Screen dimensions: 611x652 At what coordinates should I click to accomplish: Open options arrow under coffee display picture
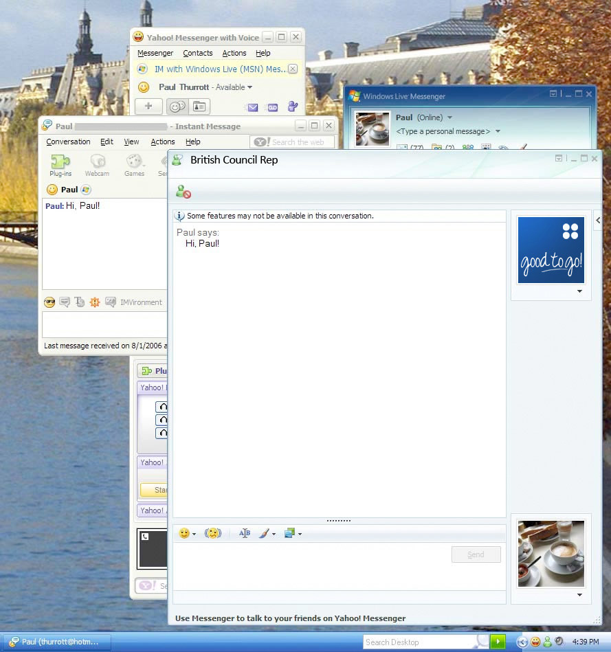click(x=579, y=595)
